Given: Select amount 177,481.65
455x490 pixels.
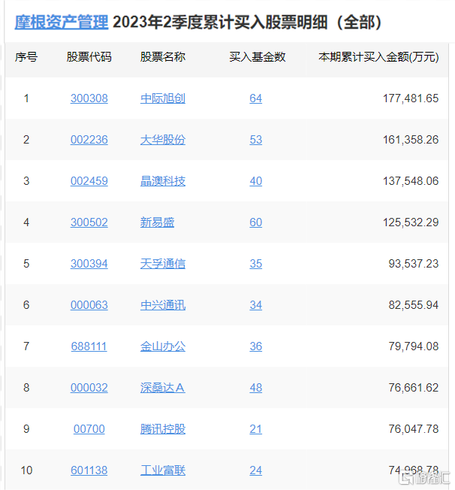Looking at the screenshot, I should [x=411, y=98].
